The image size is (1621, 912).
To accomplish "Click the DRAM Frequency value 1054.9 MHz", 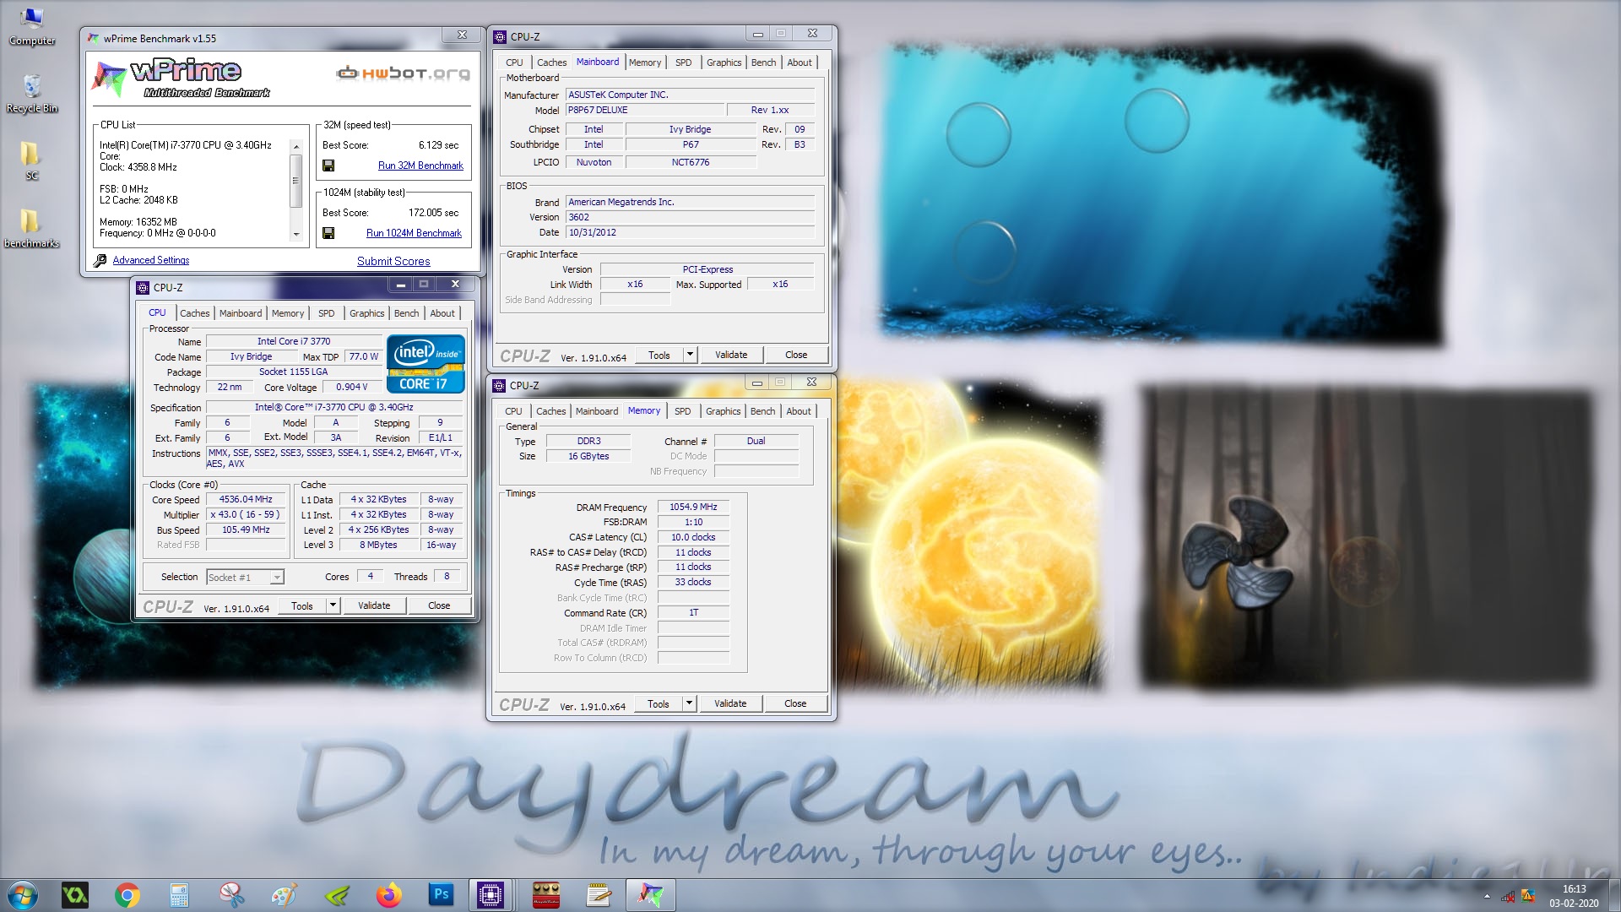I will (693, 507).
